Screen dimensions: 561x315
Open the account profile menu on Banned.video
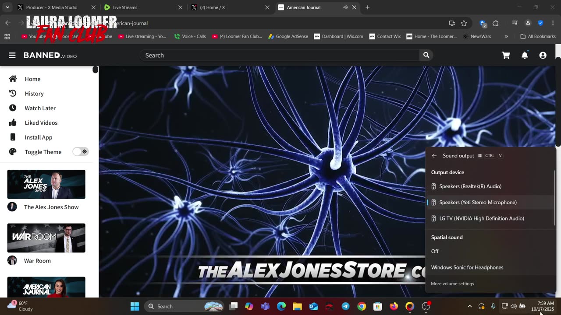[543, 55]
